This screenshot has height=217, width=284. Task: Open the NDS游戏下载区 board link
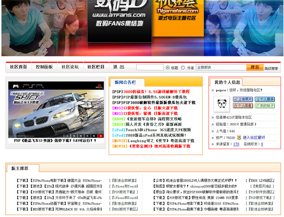tap(124, 209)
